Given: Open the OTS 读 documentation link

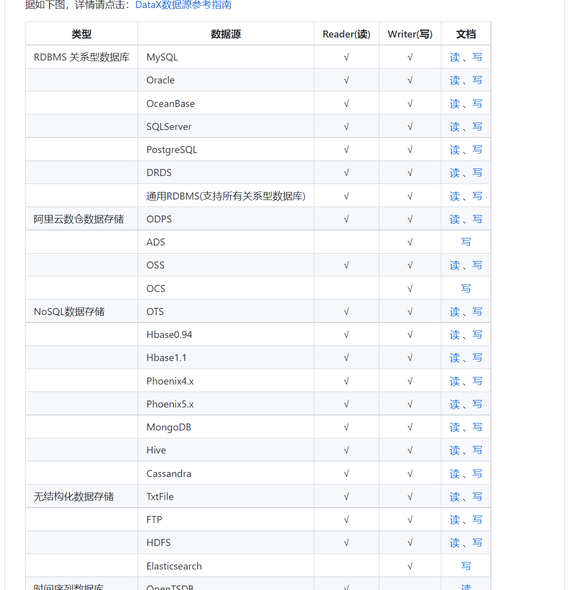Looking at the screenshot, I should click(455, 311).
